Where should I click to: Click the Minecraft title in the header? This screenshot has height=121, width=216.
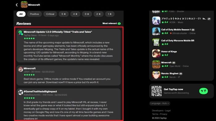click(x=34, y=5)
